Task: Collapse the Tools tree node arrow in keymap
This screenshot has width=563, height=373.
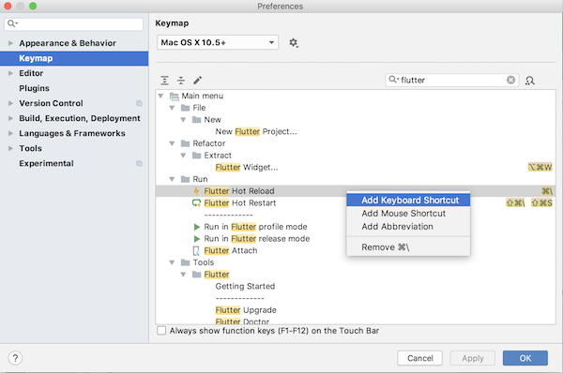Action: click(x=172, y=262)
